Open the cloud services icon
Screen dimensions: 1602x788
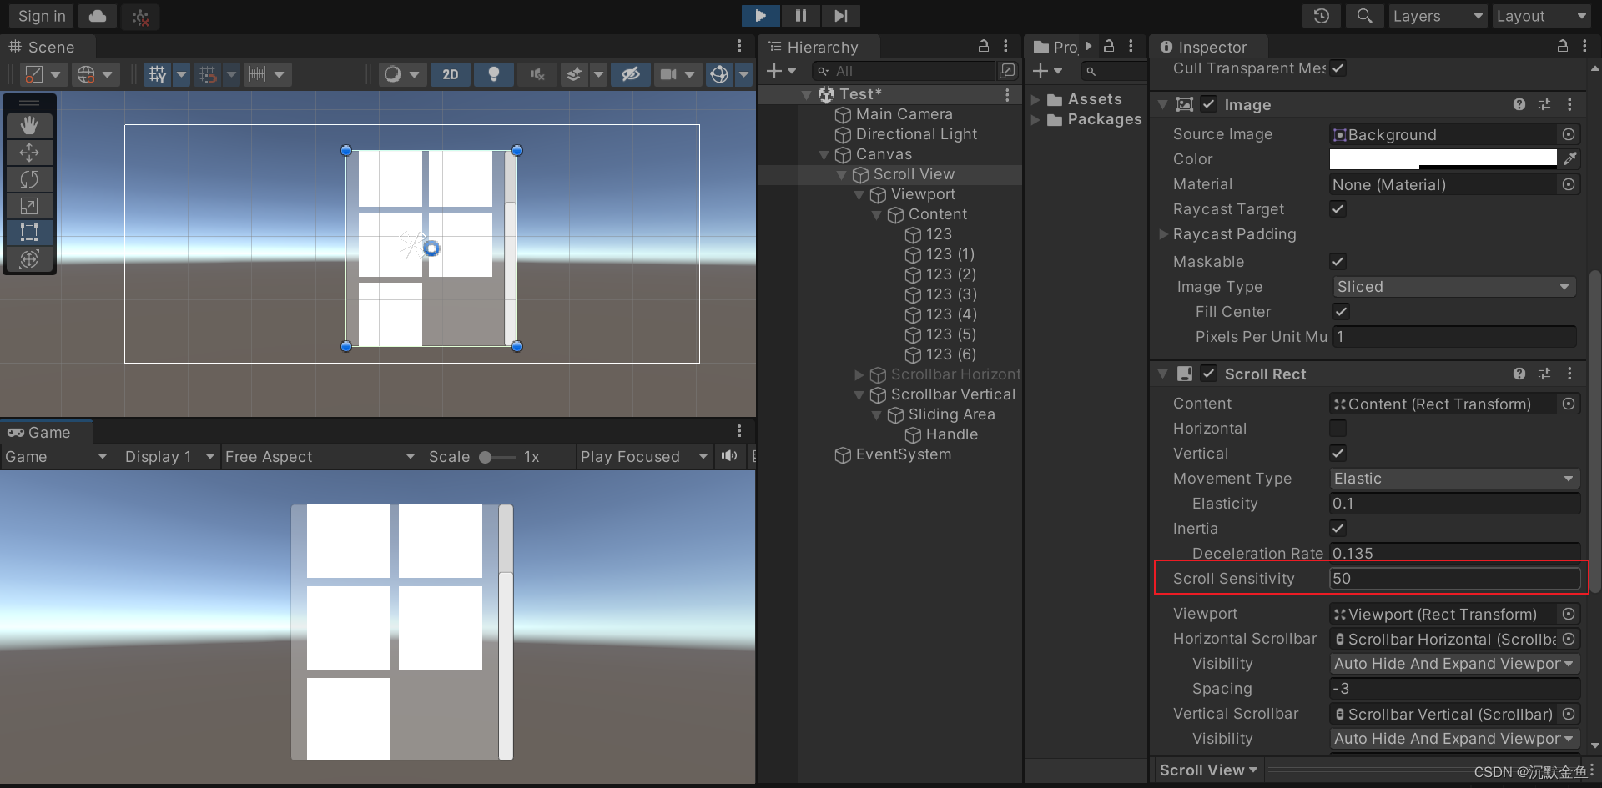[x=98, y=16]
